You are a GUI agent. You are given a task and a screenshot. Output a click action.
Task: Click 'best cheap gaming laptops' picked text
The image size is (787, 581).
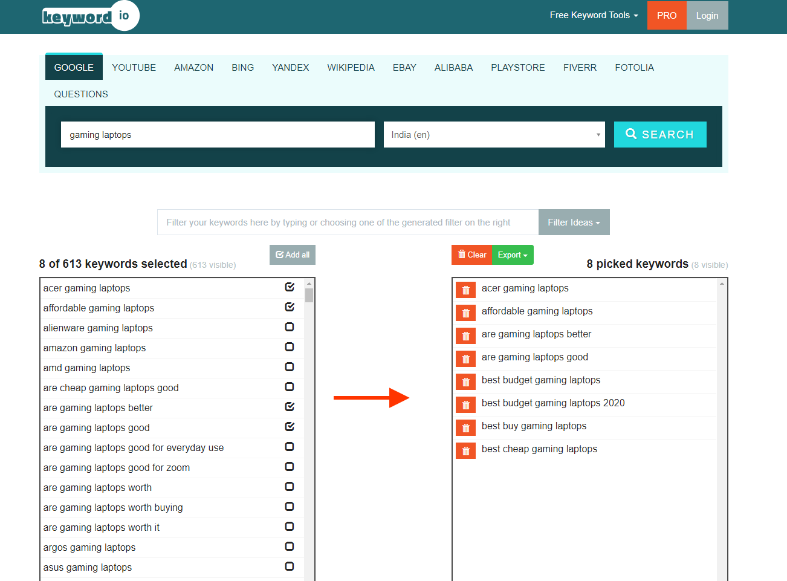point(539,449)
